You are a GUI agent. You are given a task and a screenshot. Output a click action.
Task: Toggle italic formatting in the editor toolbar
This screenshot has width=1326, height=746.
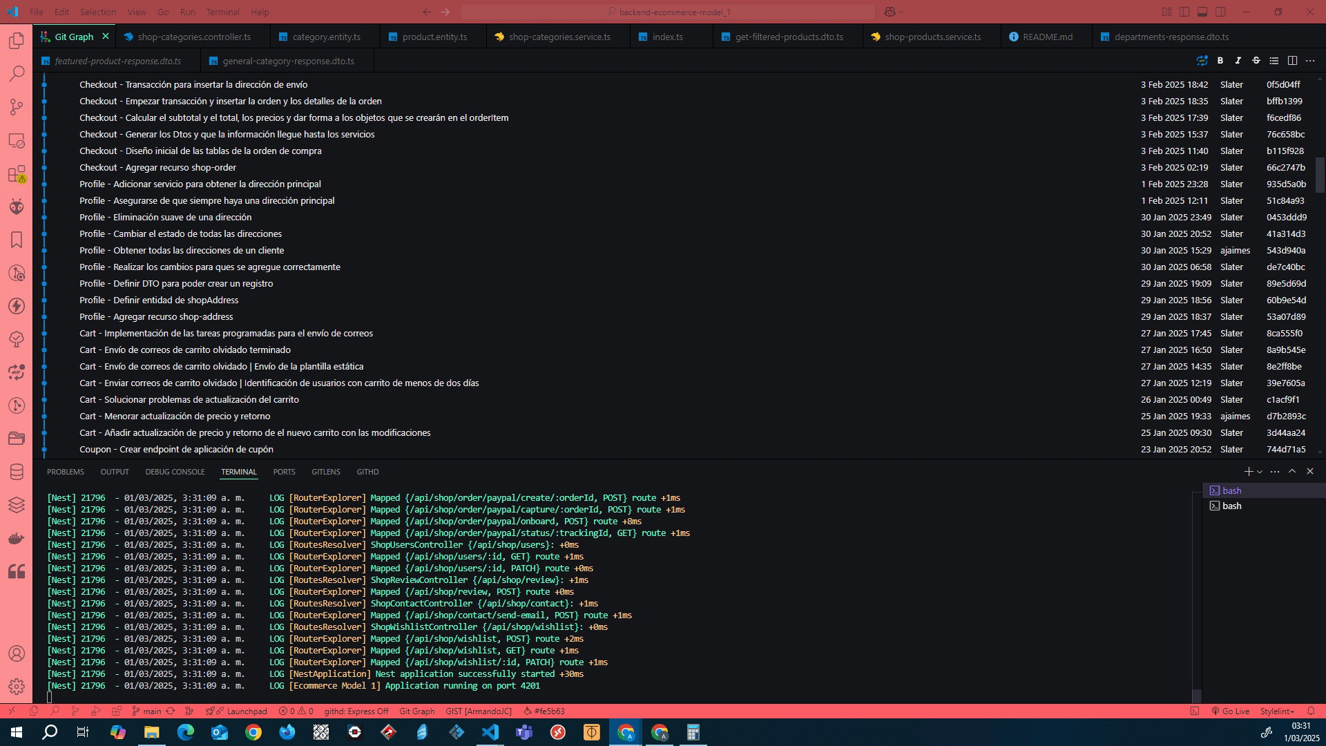(x=1238, y=61)
